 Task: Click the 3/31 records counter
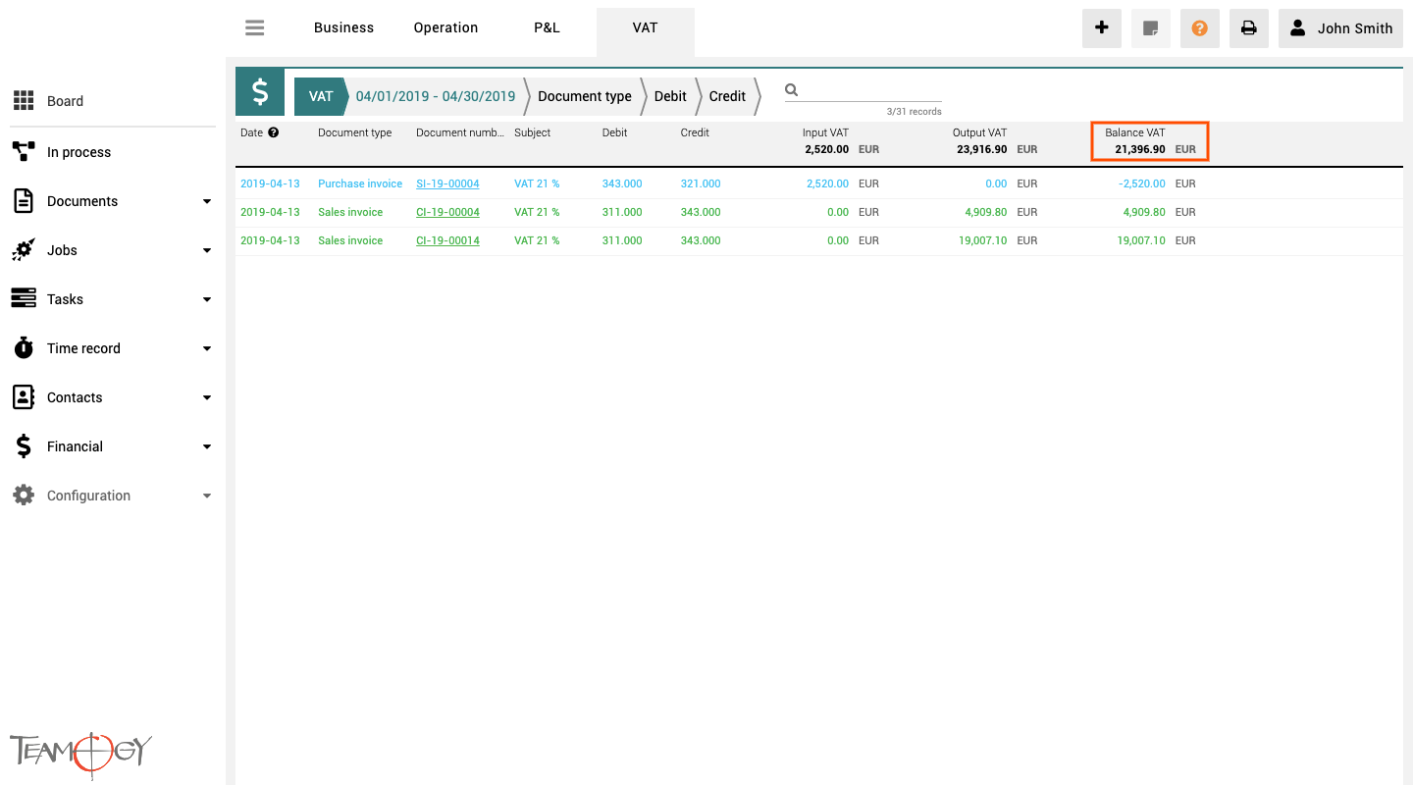914,112
